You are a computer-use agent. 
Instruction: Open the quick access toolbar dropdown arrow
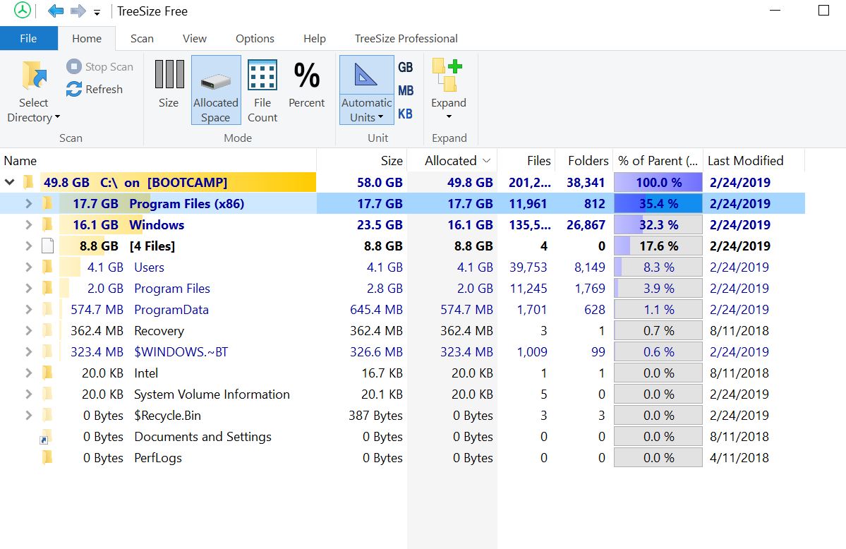click(97, 13)
